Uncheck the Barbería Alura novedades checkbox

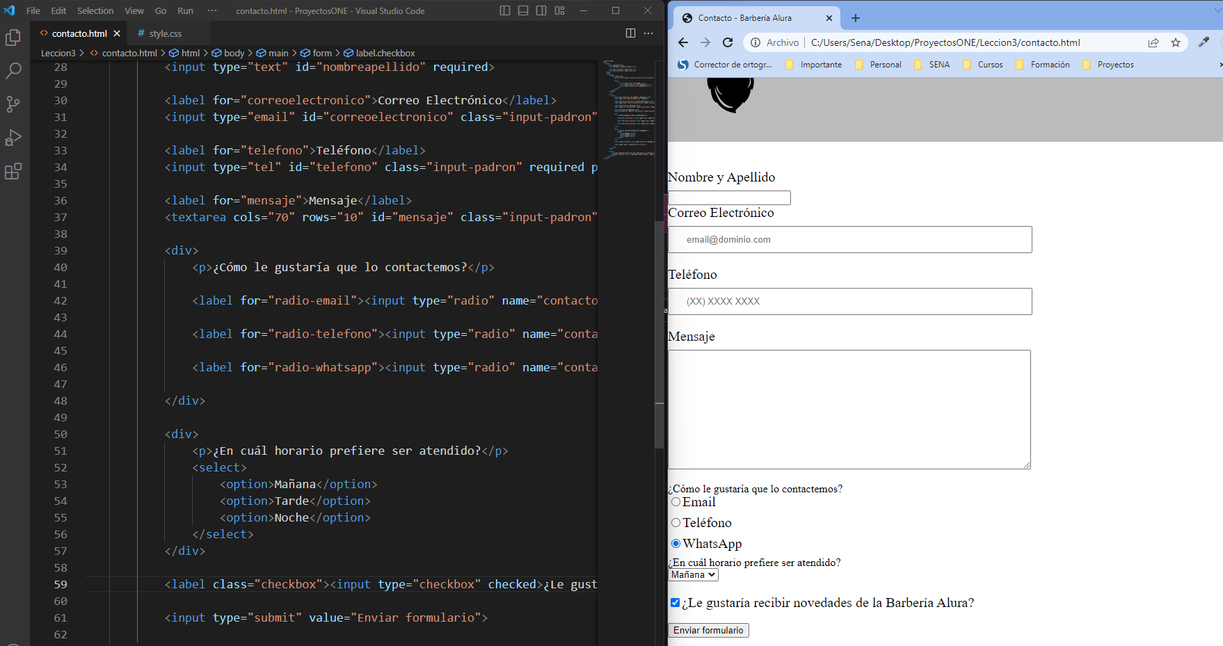[675, 603]
